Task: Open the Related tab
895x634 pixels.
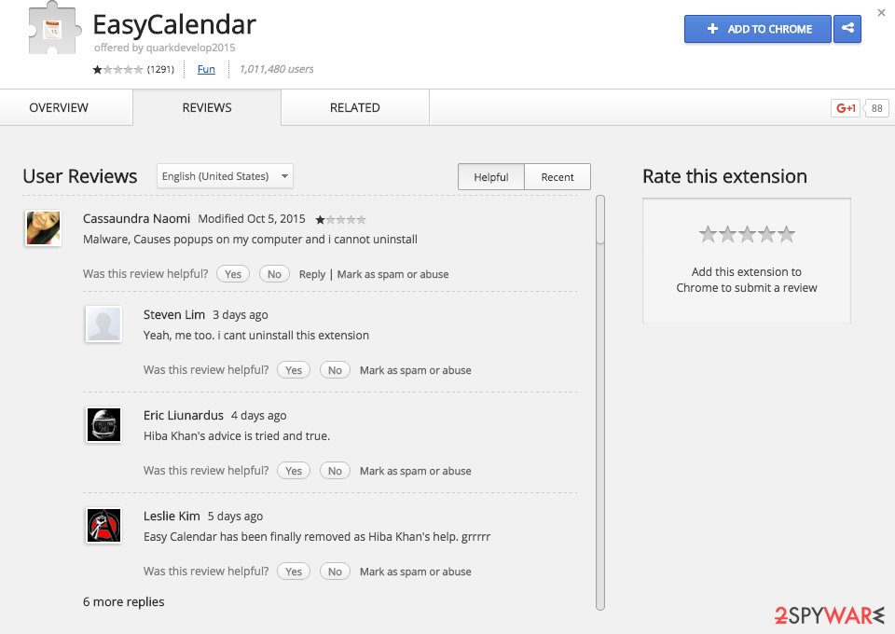Action: (354, 108)
